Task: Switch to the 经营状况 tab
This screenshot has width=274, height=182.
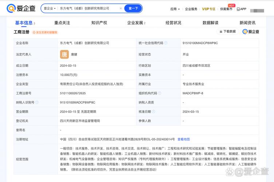Action: point(173,23)
